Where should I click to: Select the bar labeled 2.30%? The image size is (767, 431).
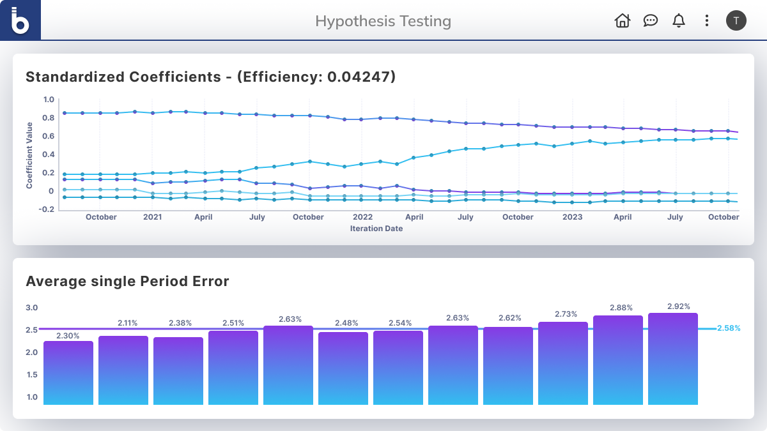coord(68,374)
